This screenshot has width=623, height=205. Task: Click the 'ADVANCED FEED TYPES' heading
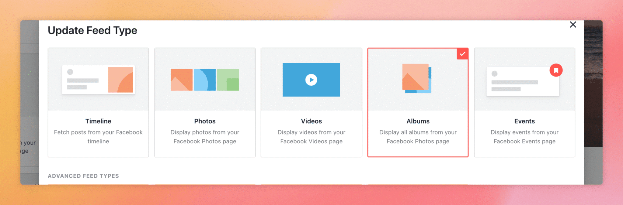[x=83, y=176]
